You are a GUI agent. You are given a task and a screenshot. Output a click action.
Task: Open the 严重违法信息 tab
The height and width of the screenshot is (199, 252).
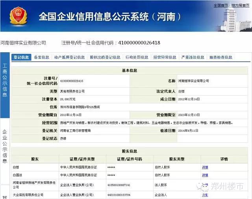point(193,57)
